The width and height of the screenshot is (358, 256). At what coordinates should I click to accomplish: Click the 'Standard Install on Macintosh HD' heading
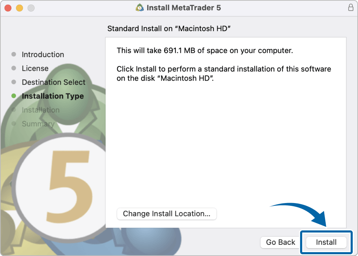169,28
